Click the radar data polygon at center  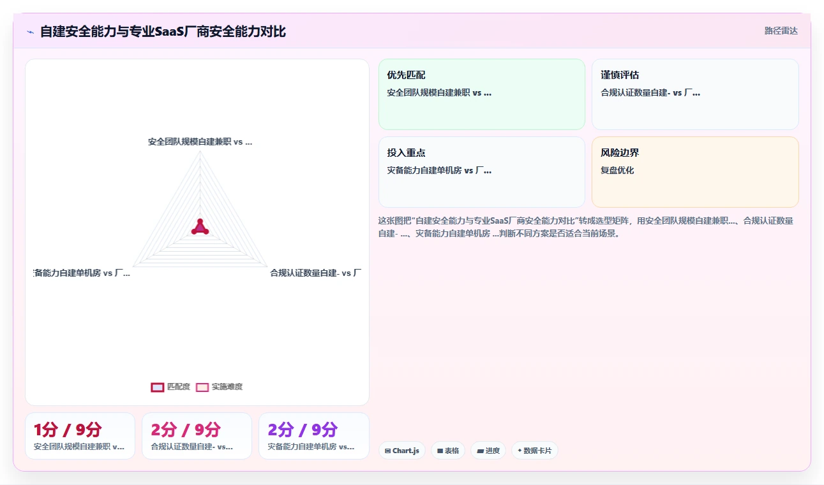coord(200,228)
